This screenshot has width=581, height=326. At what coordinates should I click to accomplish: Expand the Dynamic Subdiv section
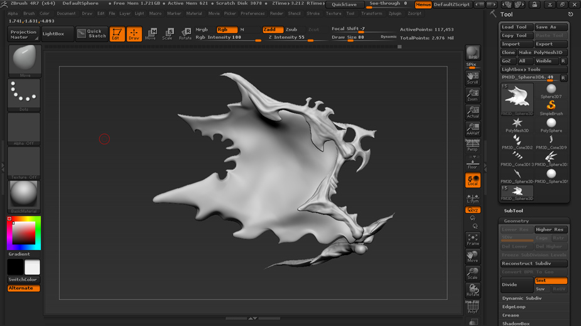point(521,298)
